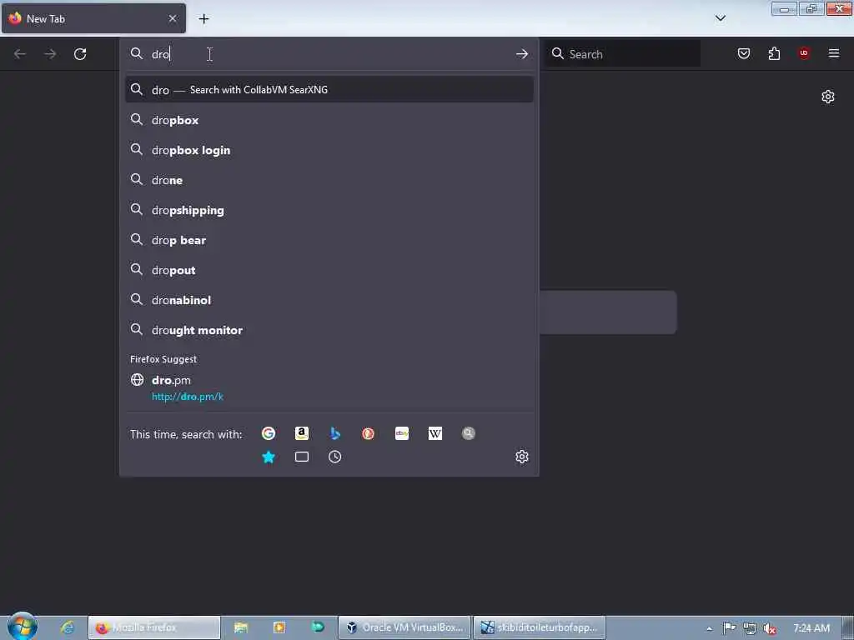Select the 'dropout' suggestion
The width and height of the screenshot is (854, 640).
coord(329,270)
